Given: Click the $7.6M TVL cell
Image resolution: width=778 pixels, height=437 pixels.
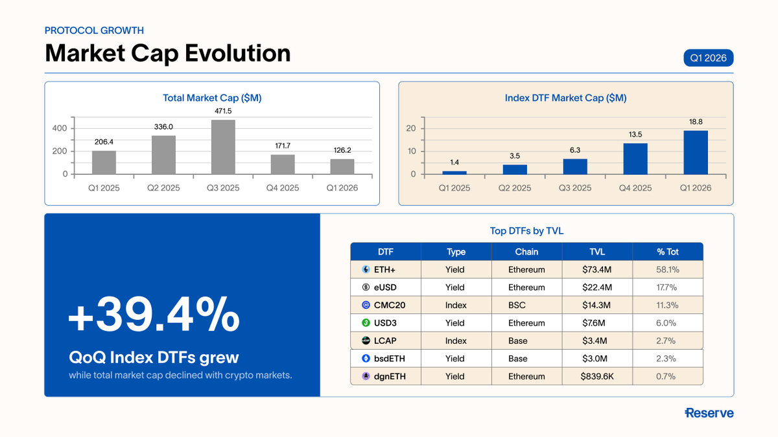Looking at the screenshot, I should tap(596, 323).
